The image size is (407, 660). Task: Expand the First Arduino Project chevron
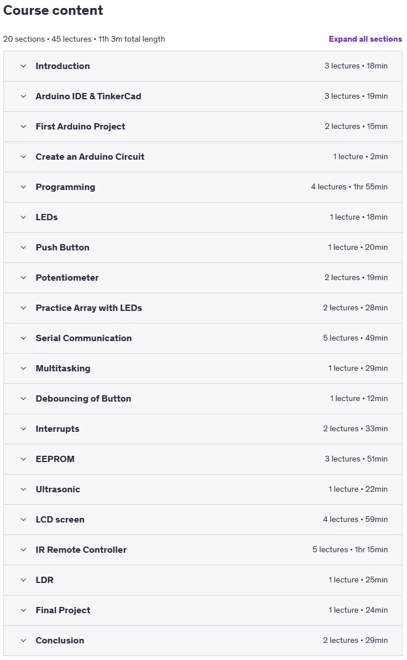23,127
